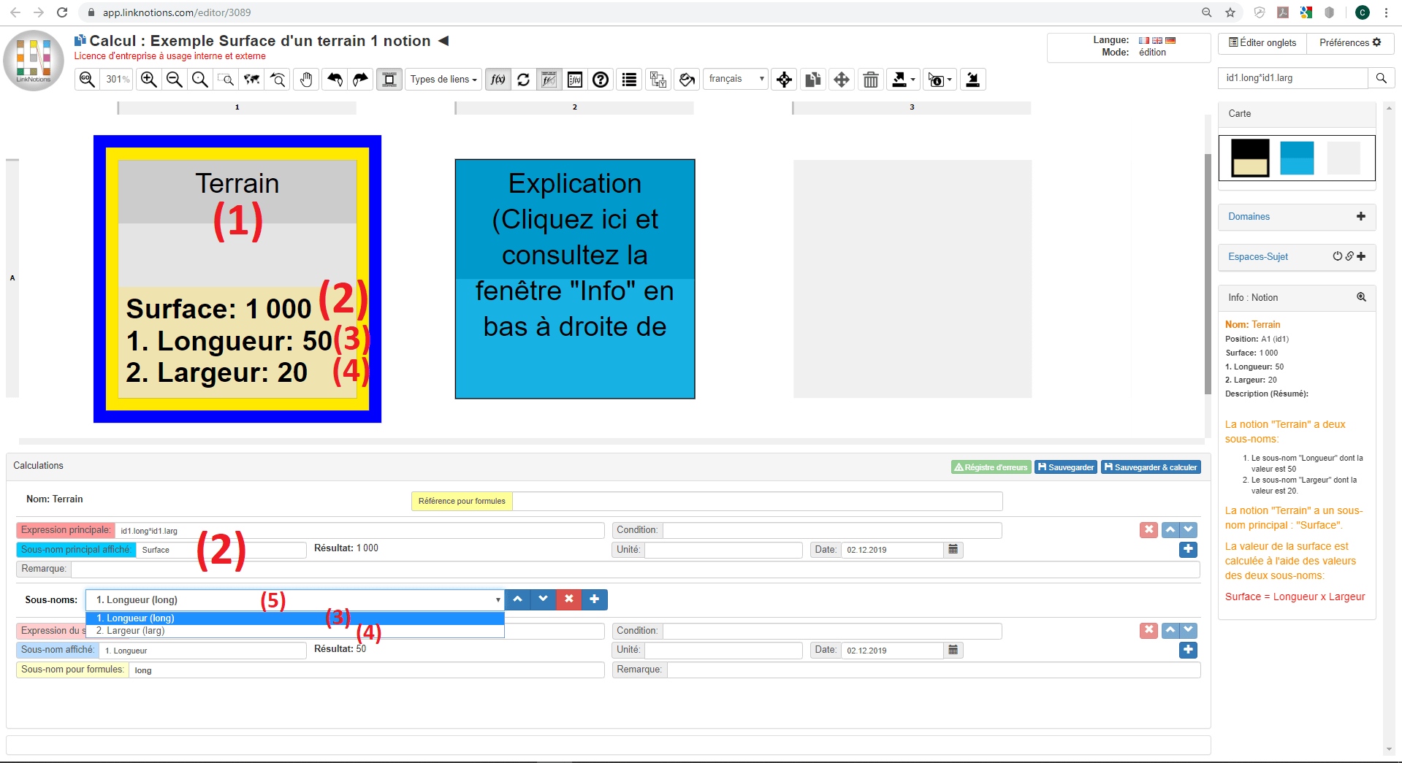Screen dimensions: 1402x763
Task: Open the export download dropdown
Action: 904,79
